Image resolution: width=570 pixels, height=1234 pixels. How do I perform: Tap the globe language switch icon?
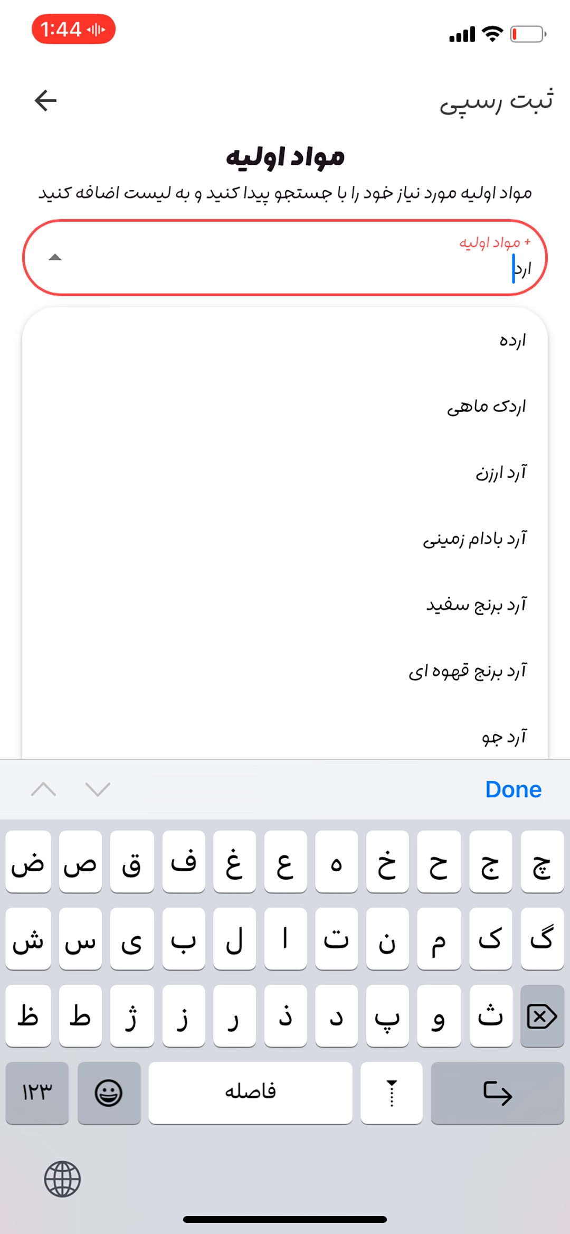62,1179
